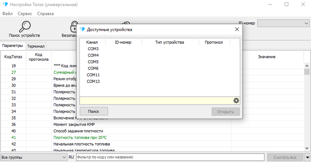This screenshot has height=162, width=311.
Task: Open the Все группы dropdown
Action: [34, 158]
